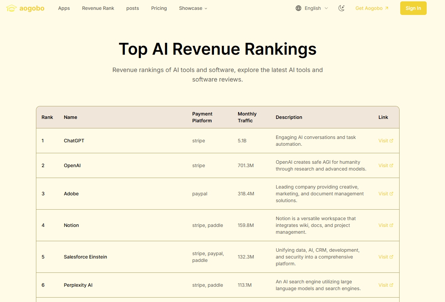Expand the Showcase menu

(x=193, y=8)
